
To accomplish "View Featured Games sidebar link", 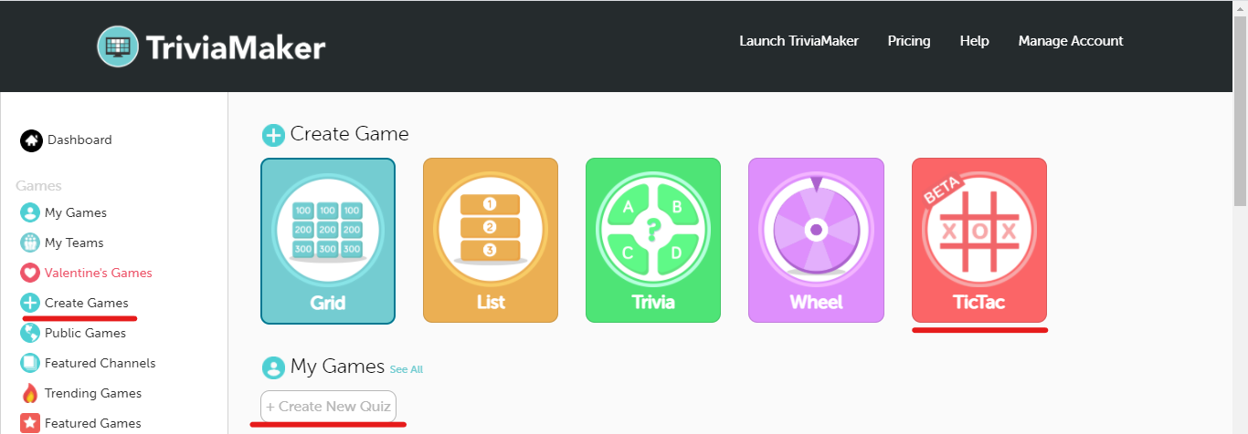I will [x=93, y=423].
